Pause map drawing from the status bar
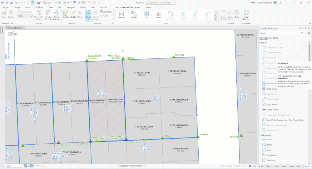Image resolution: width=312 pixels, height=169 pixels. coord(250,166)
